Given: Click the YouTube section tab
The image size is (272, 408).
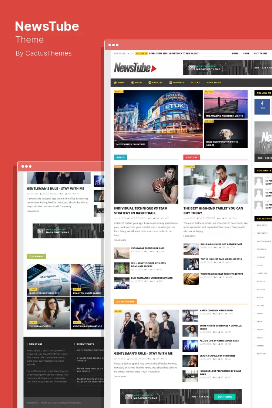Looking at the screenshot, I should coord(192,157).
